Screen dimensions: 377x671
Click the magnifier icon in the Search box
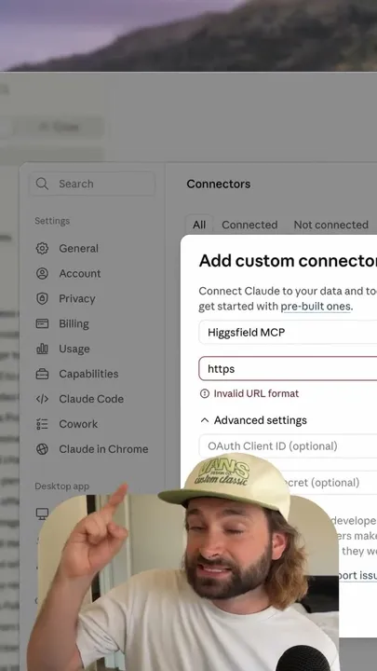(42, 184)
